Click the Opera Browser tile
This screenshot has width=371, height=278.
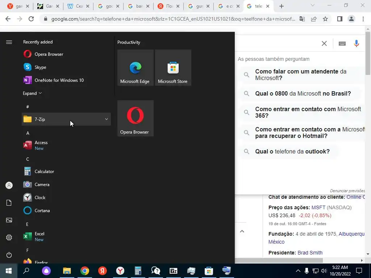pyautogui.click(x=136, y=118)
